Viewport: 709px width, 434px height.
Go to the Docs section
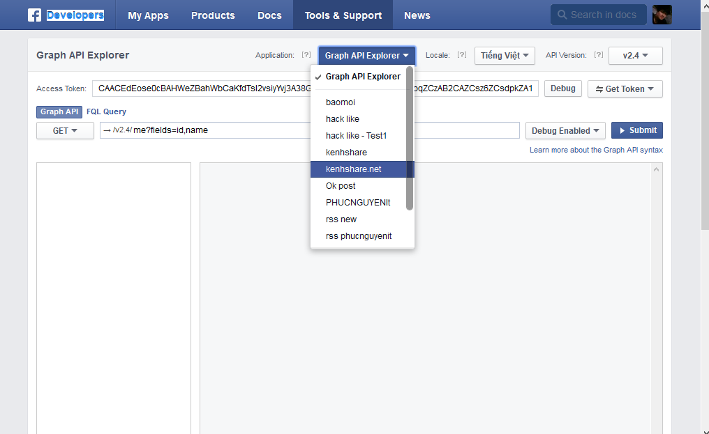click(269, 15)
